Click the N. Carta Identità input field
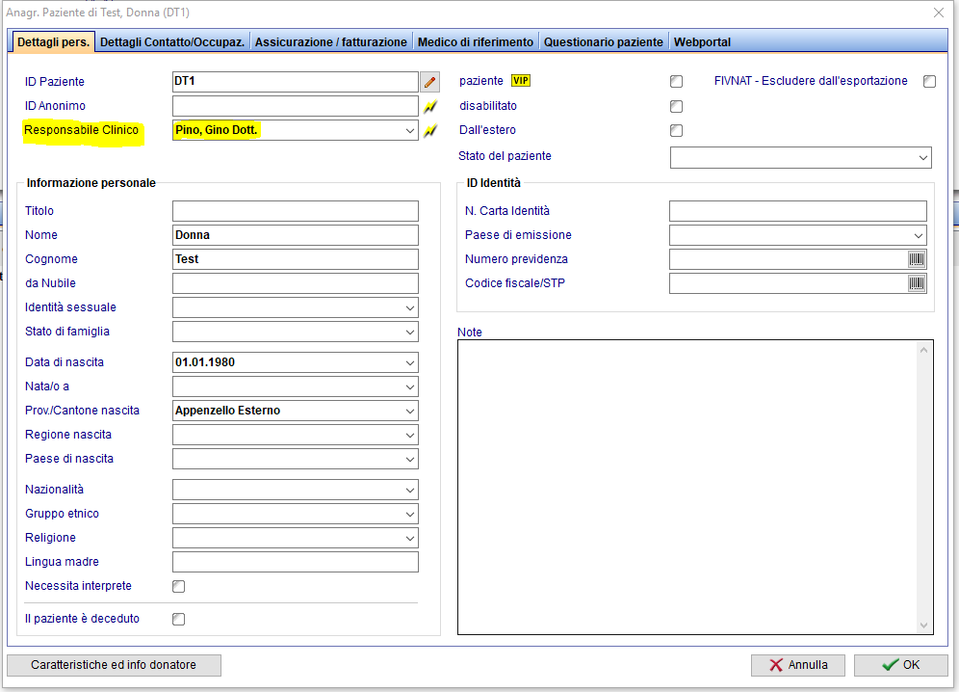Viewport: 959px width, 692px height. [x=797, y=211]
